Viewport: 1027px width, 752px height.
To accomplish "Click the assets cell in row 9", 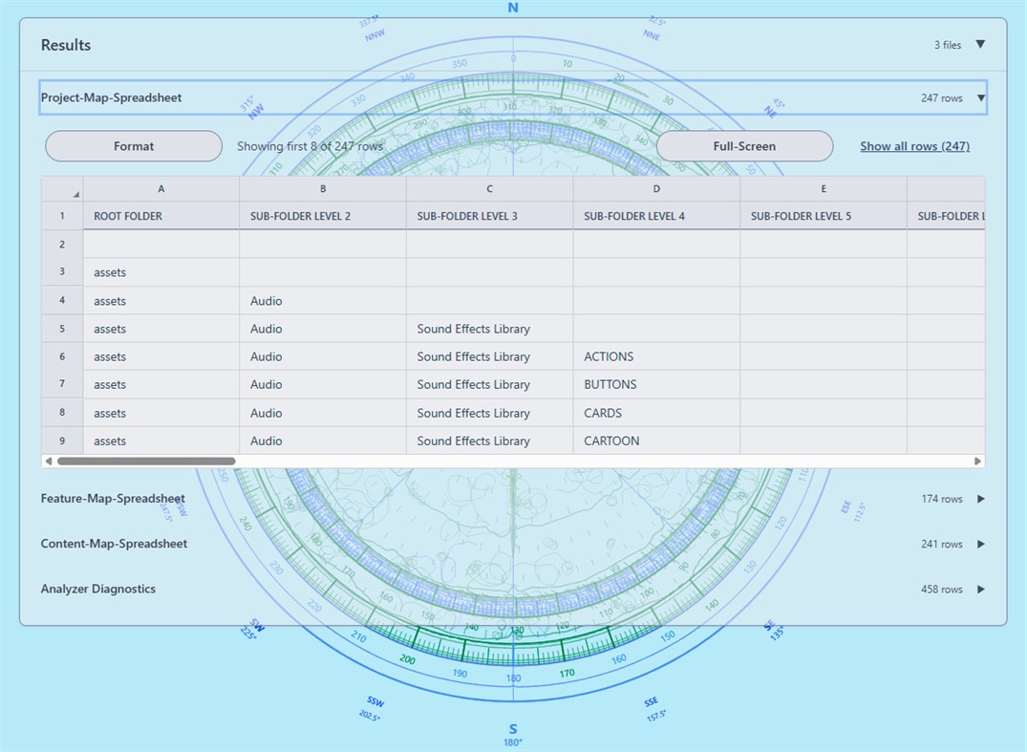I will click(161, 440).
